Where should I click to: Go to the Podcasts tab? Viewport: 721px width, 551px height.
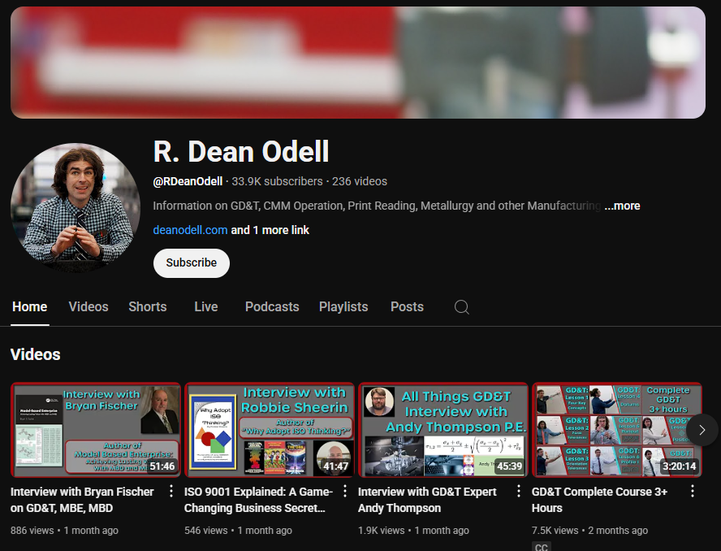(272, 307)
